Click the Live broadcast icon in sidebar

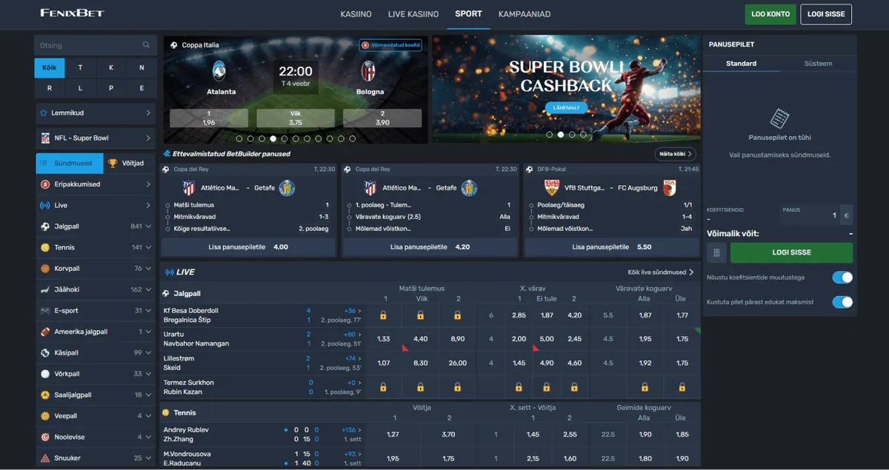click(x=45, y=205)
